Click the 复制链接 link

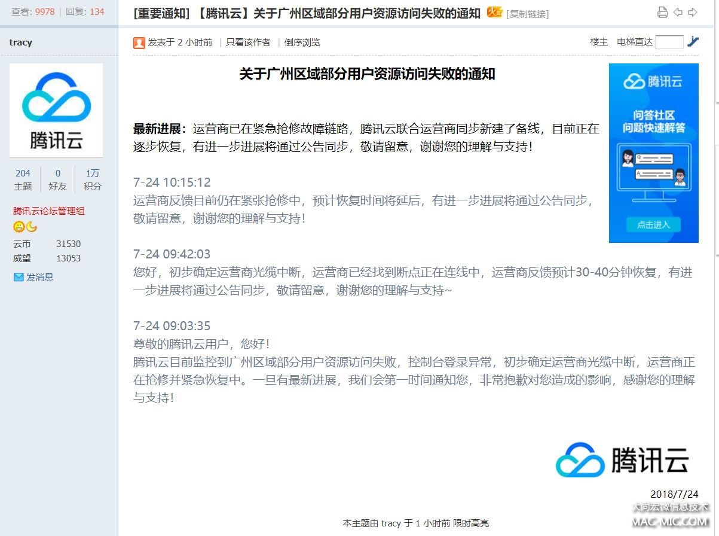click(527, 14)
